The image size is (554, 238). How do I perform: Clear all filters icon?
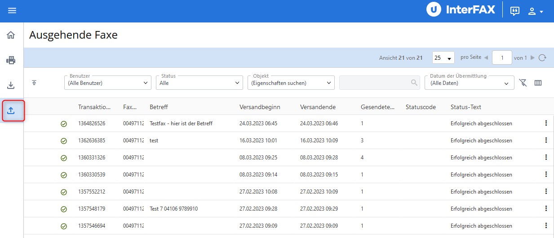click(523, 83)
